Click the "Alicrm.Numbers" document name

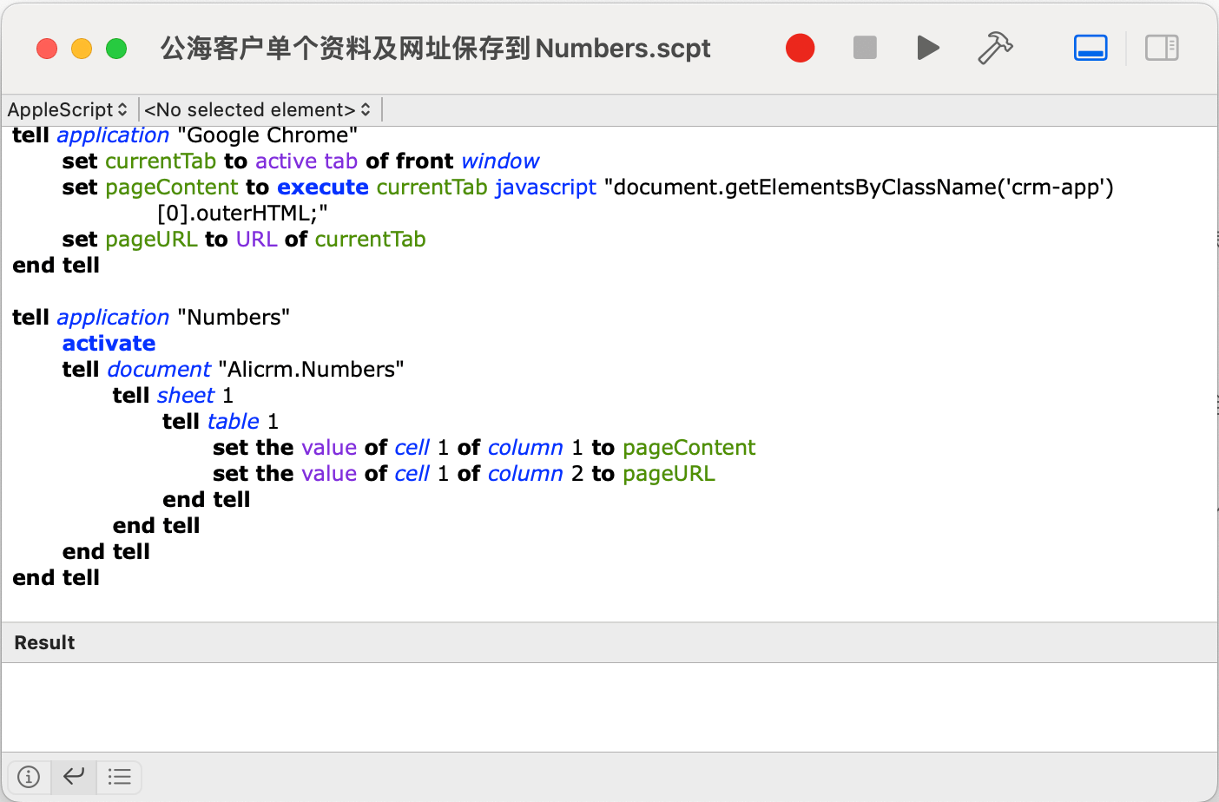(311, 370)
